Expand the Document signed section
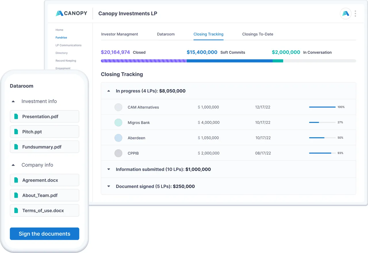The height and width of the screenshot is (253, 368). pyautogui.click(x=109, y=186)
